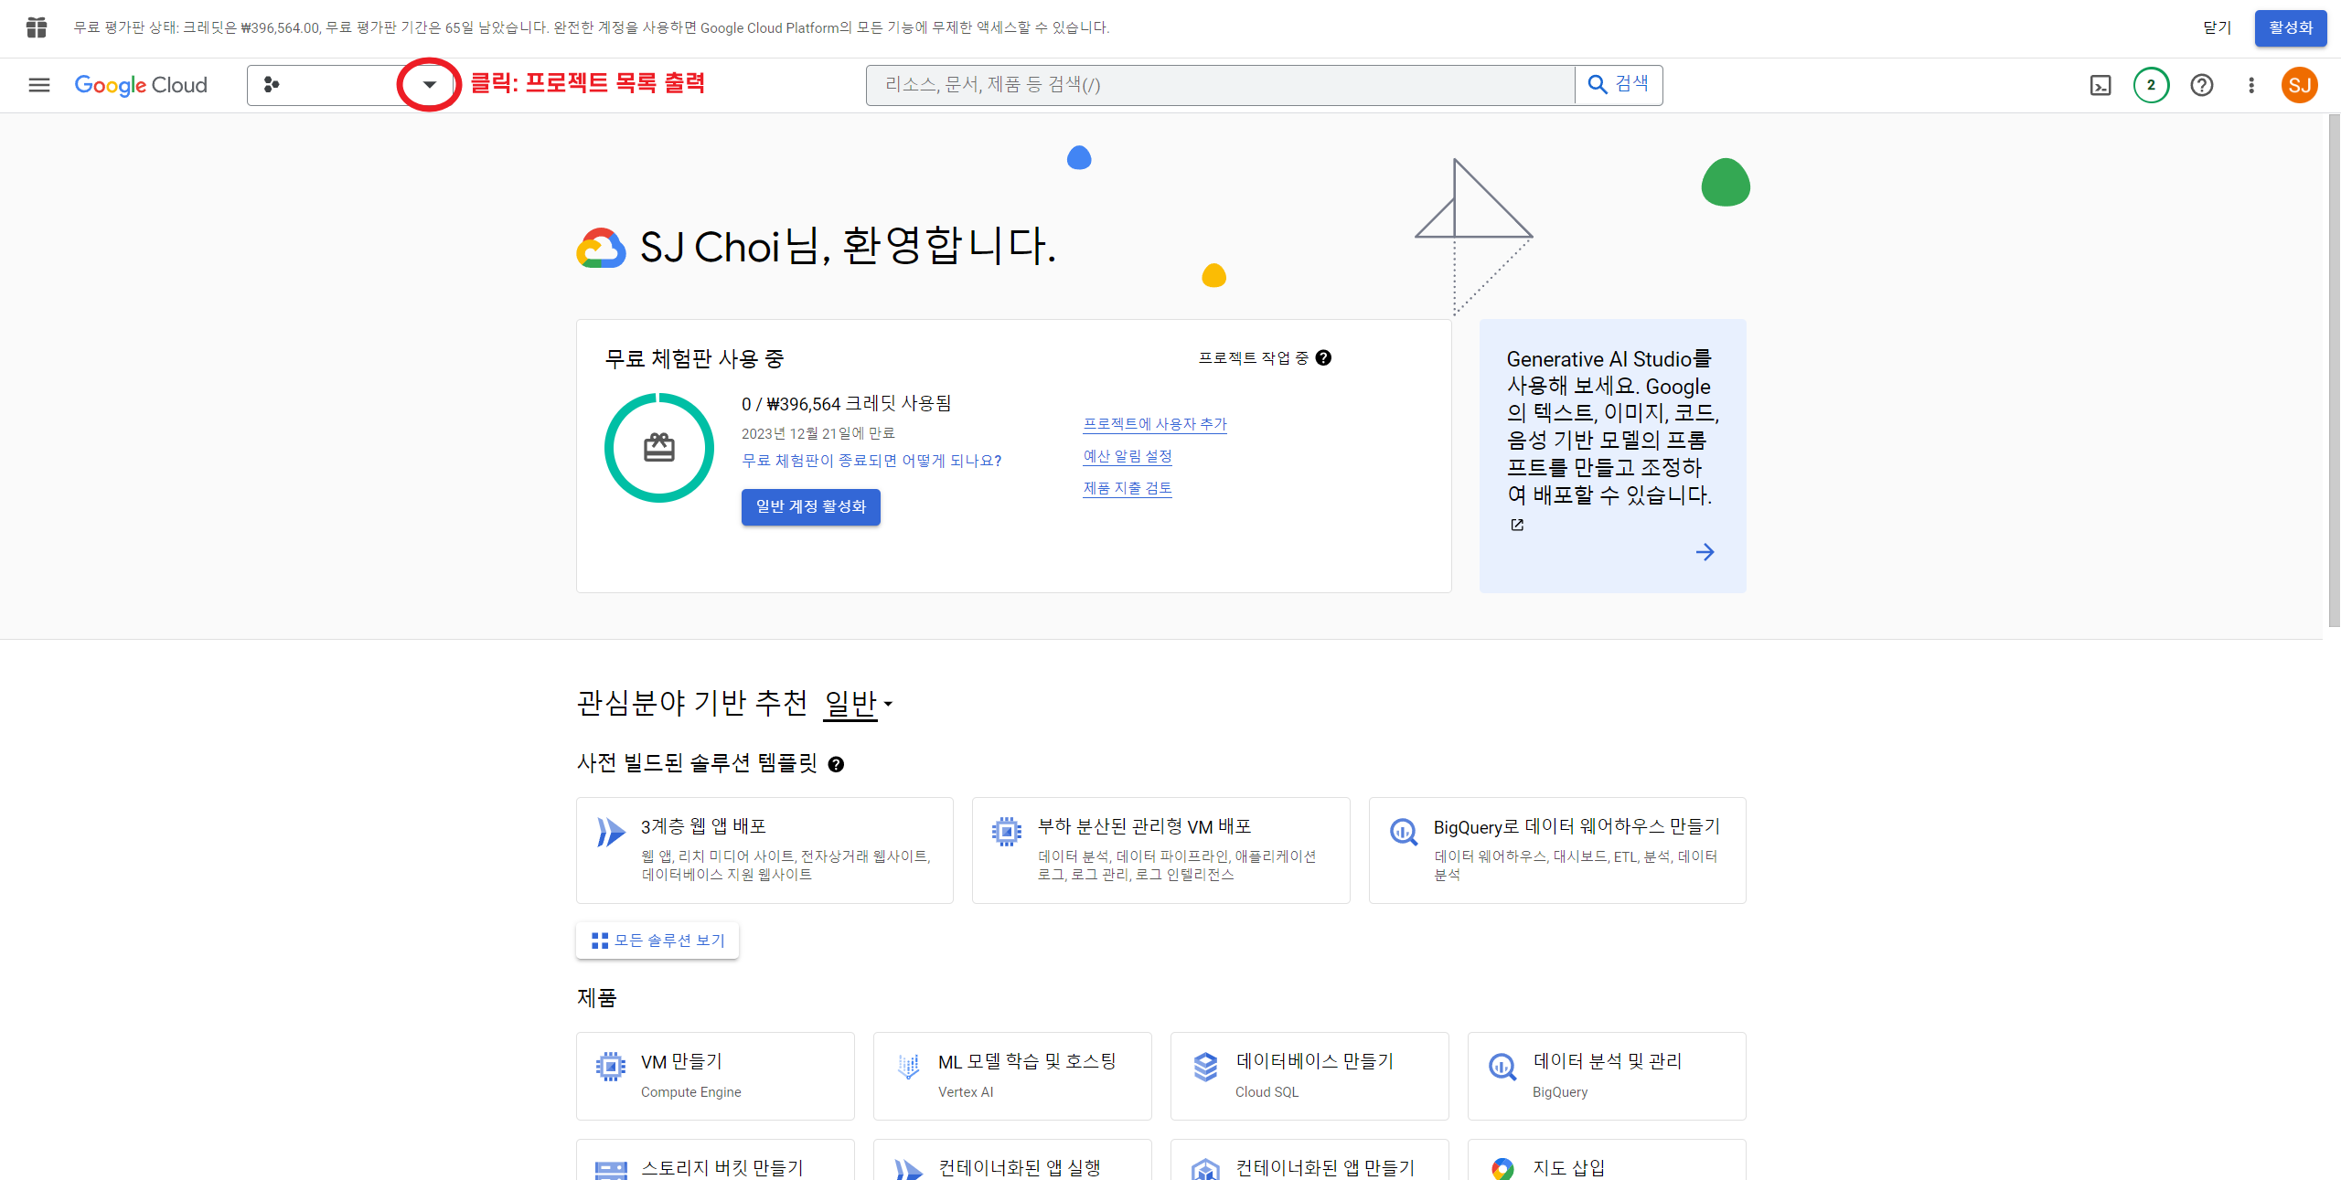Click the resource search input field

coord(1220,85)
